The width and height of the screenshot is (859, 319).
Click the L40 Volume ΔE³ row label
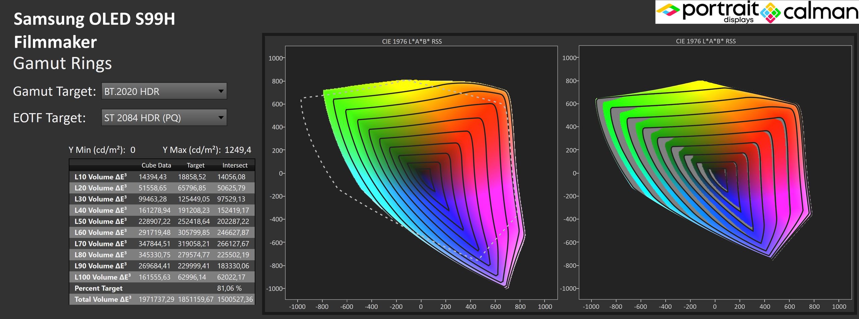coord(101,210)
